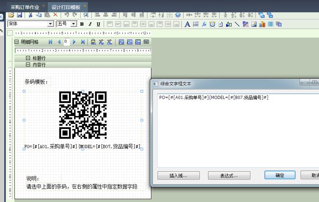This screenshot has height=202, width=319.
Task: Close the 采购订单作业 tab
Action: 43,6
